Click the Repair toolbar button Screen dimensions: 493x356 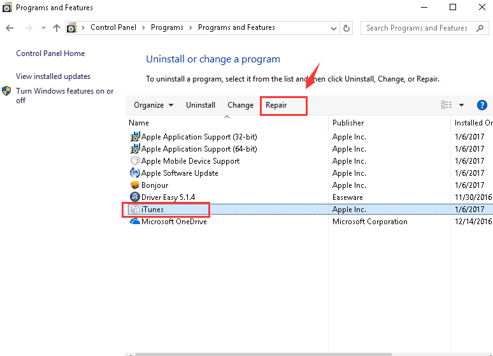tap(276, 105)
